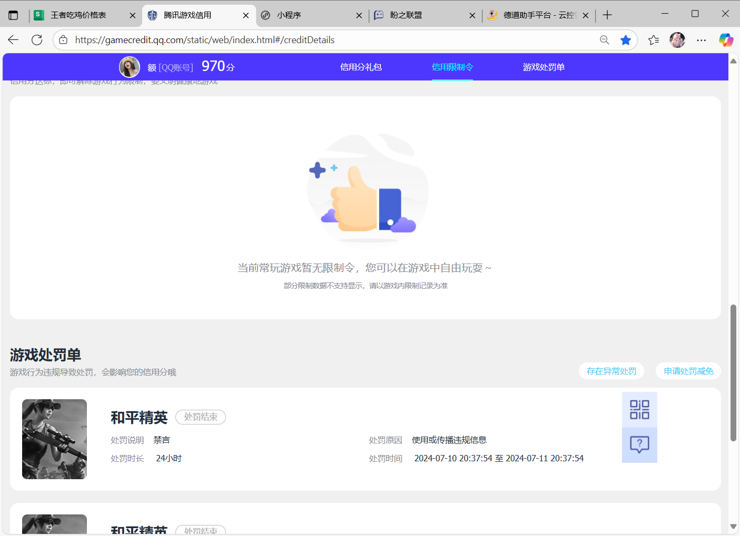Screen dimensions: 740x536
Task: Open the browser favorites list
Action: tap(654, 40)
